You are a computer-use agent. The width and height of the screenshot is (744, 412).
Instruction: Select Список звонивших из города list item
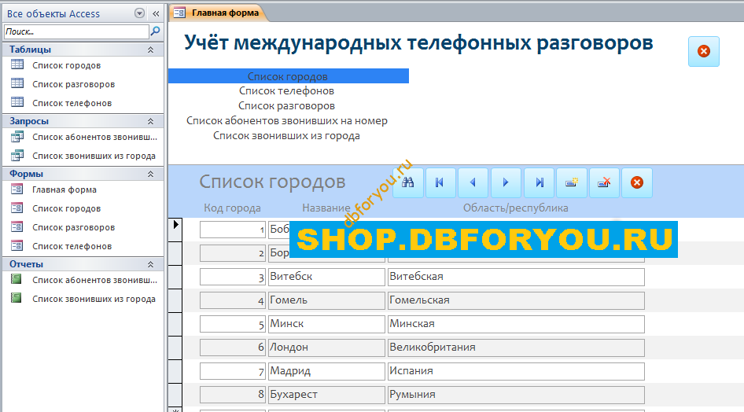click(x=286, y=135)
